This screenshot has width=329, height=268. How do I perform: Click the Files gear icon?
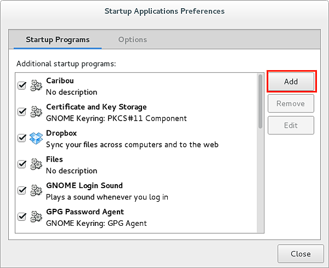pos(36,164)
